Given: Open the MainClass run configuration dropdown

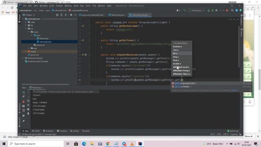Looking at the screenshot, I should pyautogui.click(x=197, y=10).
